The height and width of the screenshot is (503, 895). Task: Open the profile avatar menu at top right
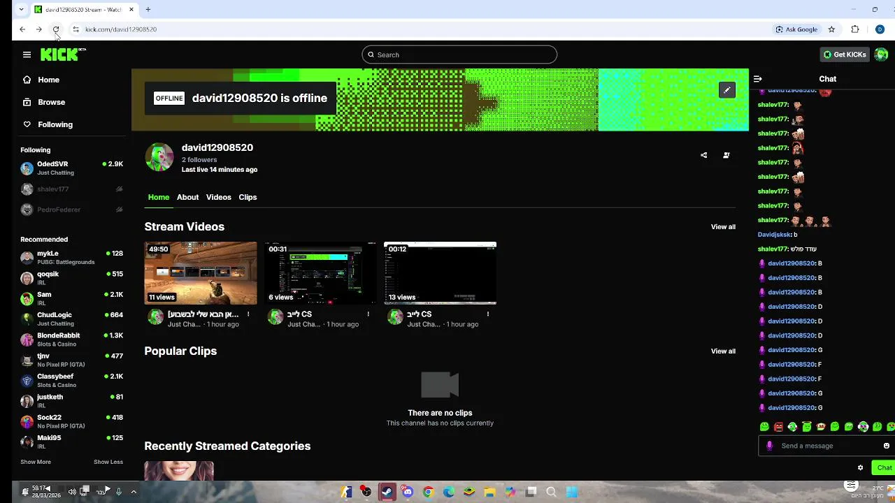881,54
